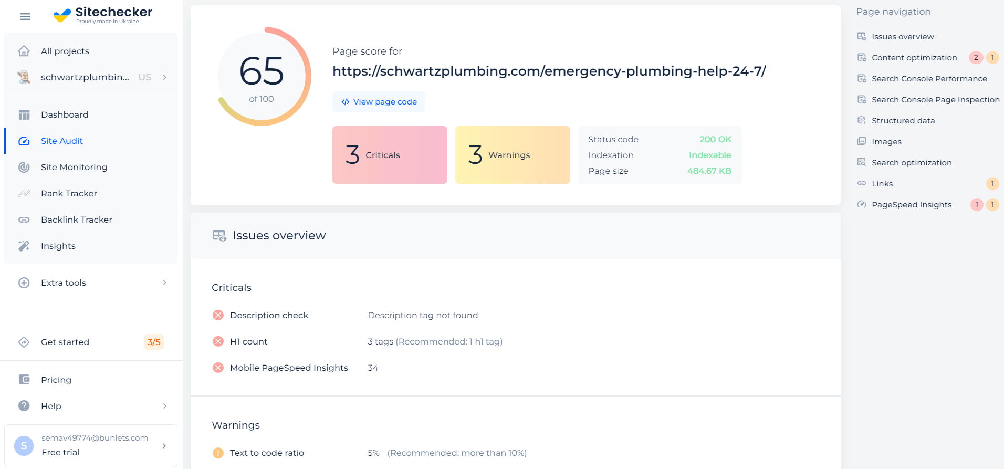Click Text to code ratio label
Viewport: 1004px width, 469px height.
[x=267, y=453]
